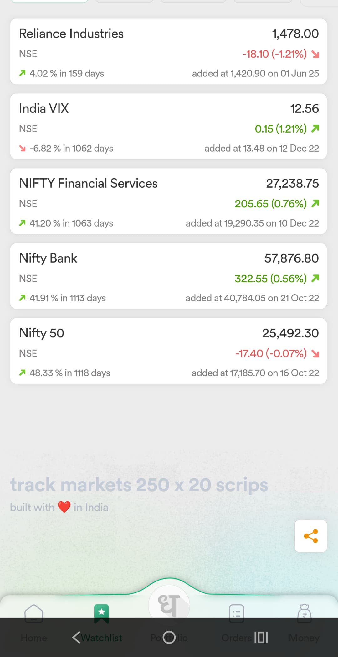Tap the orange share icon
The height and width of the screenshot is (657, 338).
[x=311, y=536]
